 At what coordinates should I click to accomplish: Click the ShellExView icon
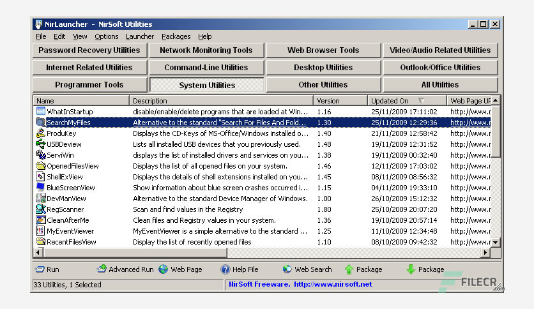[40, 177]
